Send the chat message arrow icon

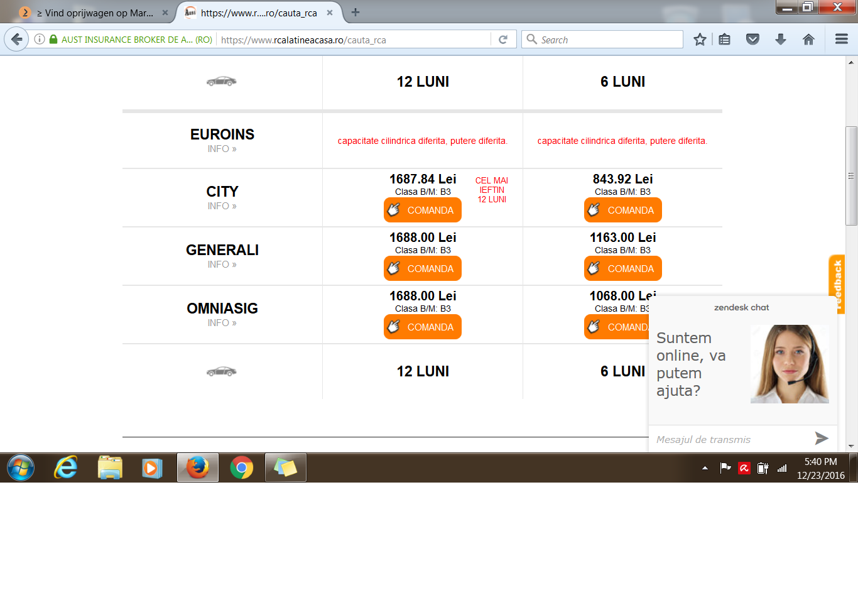coord(822,438)
